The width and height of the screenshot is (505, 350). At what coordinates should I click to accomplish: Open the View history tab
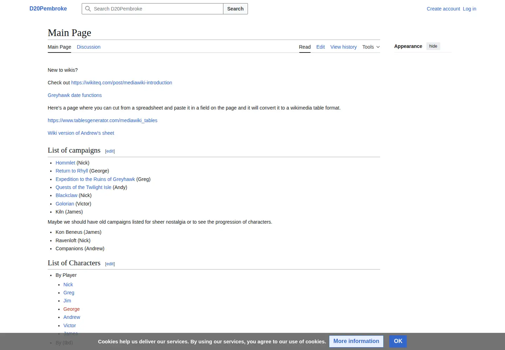[343, 47]
